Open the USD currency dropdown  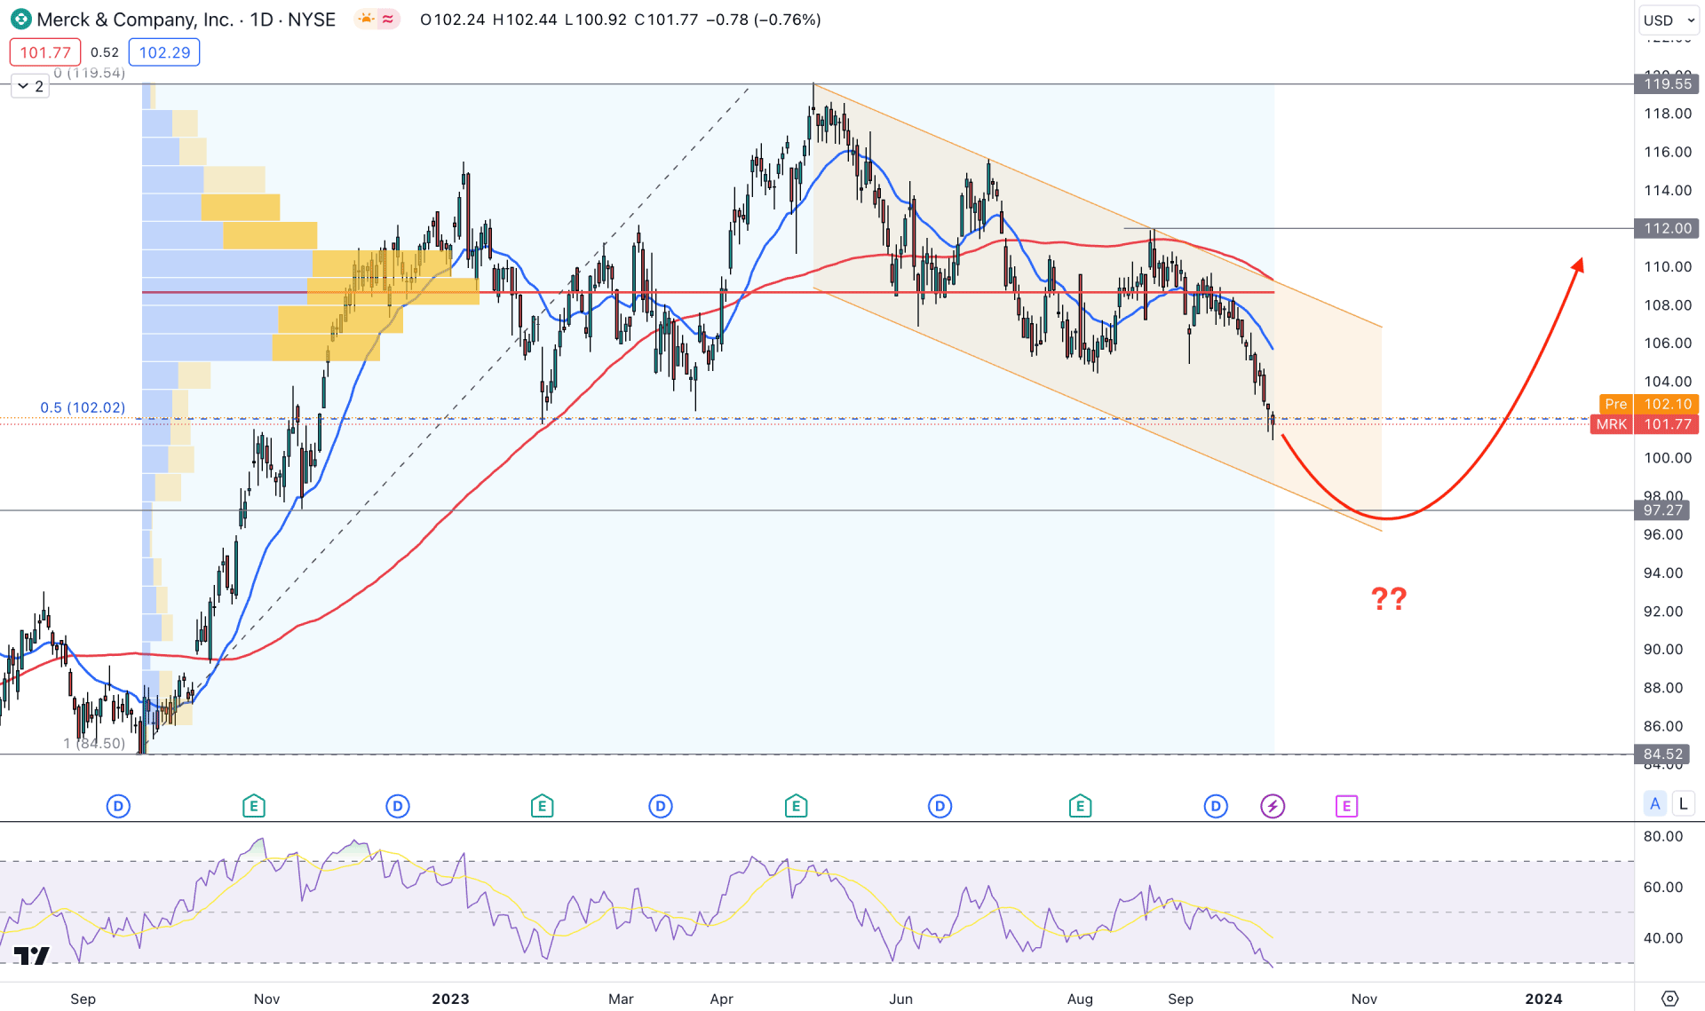click(1669, 20)
